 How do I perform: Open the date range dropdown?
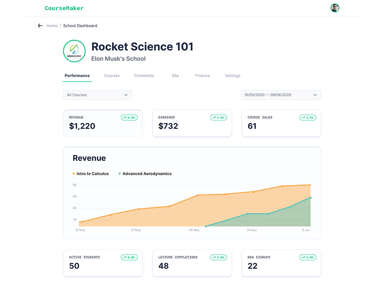point(281,95)
